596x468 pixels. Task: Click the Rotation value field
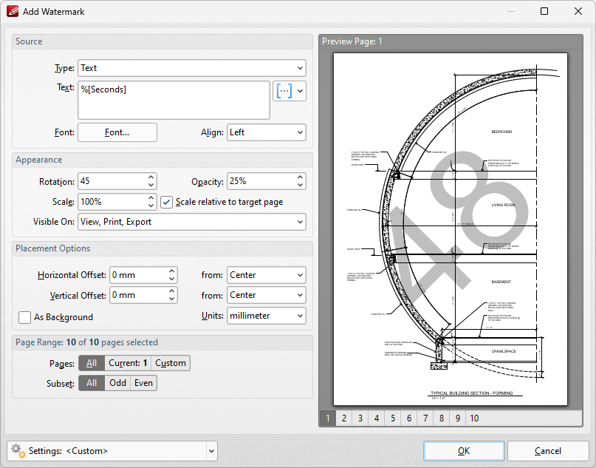click(112, 181)
